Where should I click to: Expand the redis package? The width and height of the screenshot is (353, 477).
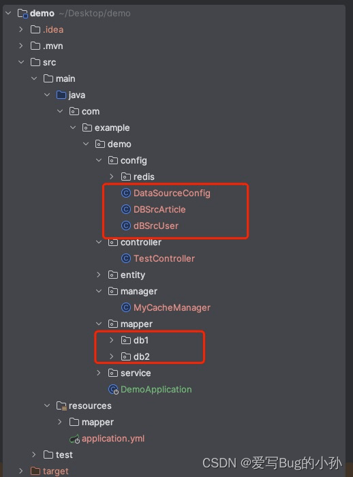coord(111,176)
